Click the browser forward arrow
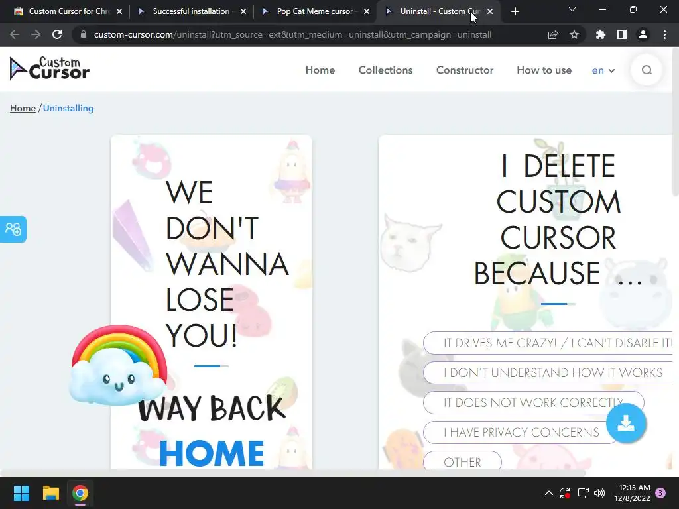This screenshot has width=679, height=509. pyautogui.click(x=36, y=34)
